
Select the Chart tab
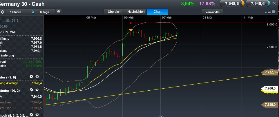[157, 12]
